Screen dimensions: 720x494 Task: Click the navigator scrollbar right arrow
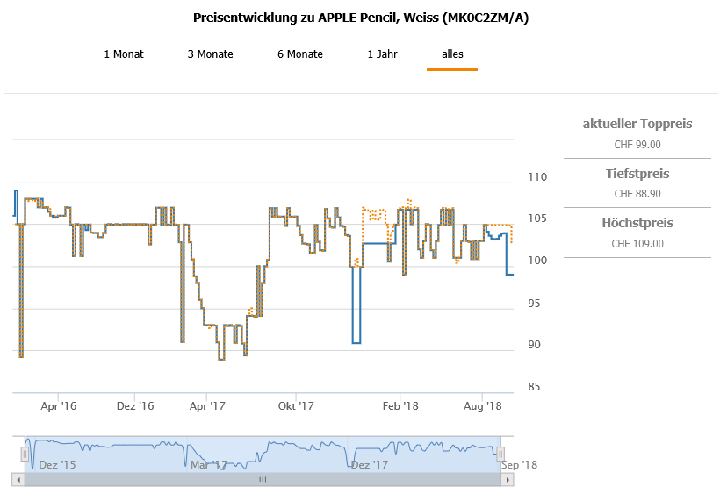pos(509,480)
